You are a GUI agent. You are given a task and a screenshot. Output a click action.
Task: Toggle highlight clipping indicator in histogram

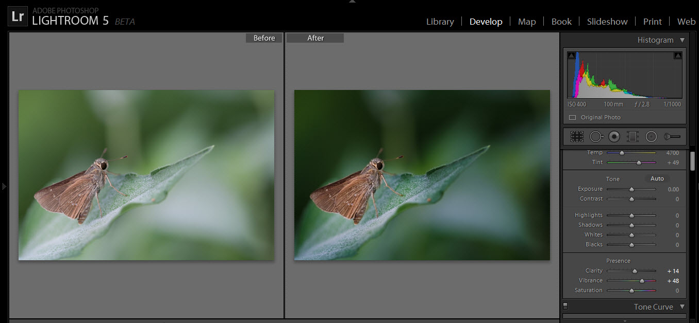(x=677, y=56)
